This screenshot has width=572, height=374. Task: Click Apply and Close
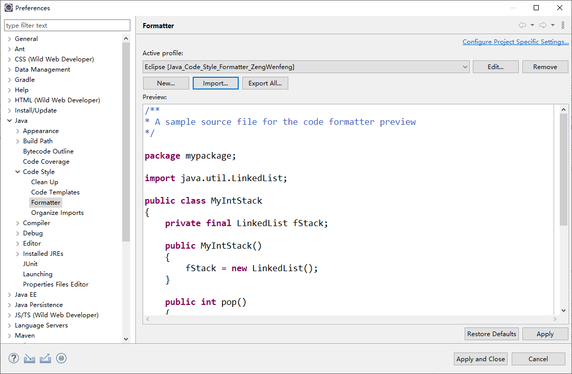click(x=481, y=359)
